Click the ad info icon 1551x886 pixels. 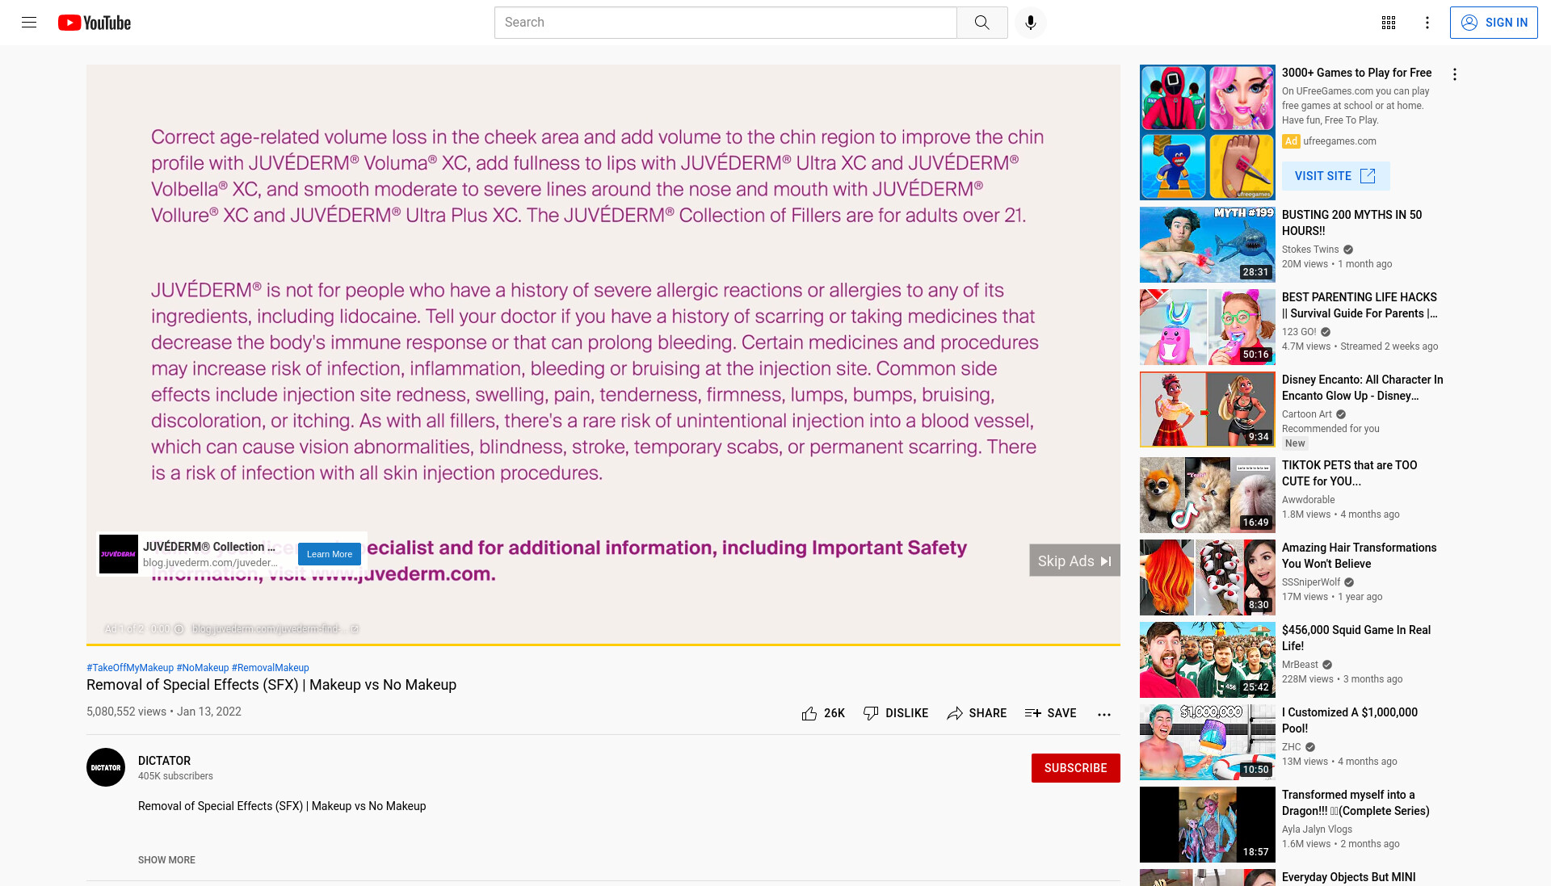(x=179, y=629)
